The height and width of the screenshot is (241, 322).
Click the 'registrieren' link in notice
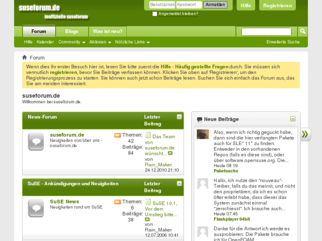pyautogui.click(x=63, y=73)
